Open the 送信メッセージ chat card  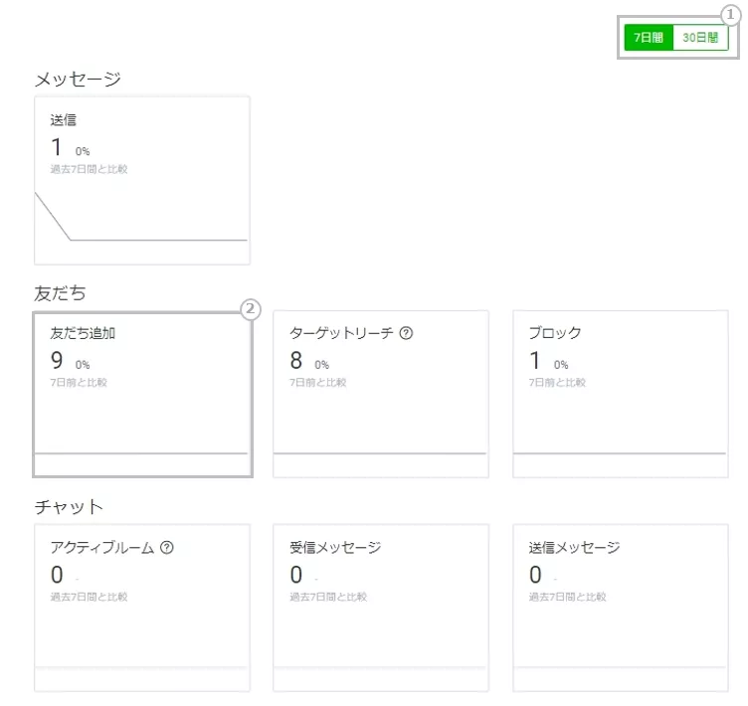click(x=620, y=608)
